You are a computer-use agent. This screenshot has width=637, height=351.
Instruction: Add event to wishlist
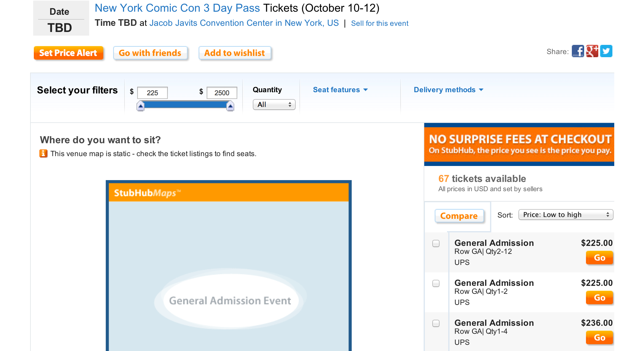pos(235,53)
